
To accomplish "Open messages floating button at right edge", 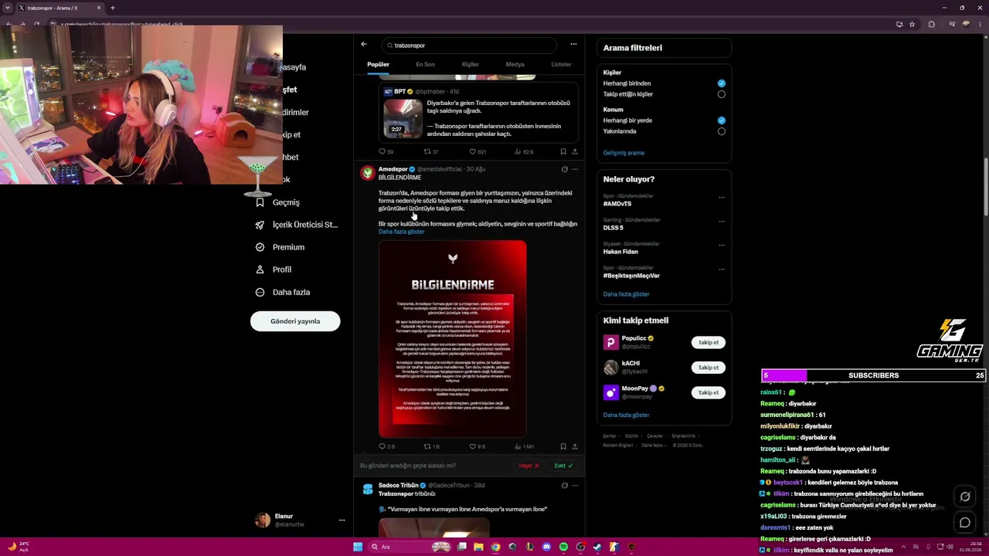I will (x=965, y=523).
